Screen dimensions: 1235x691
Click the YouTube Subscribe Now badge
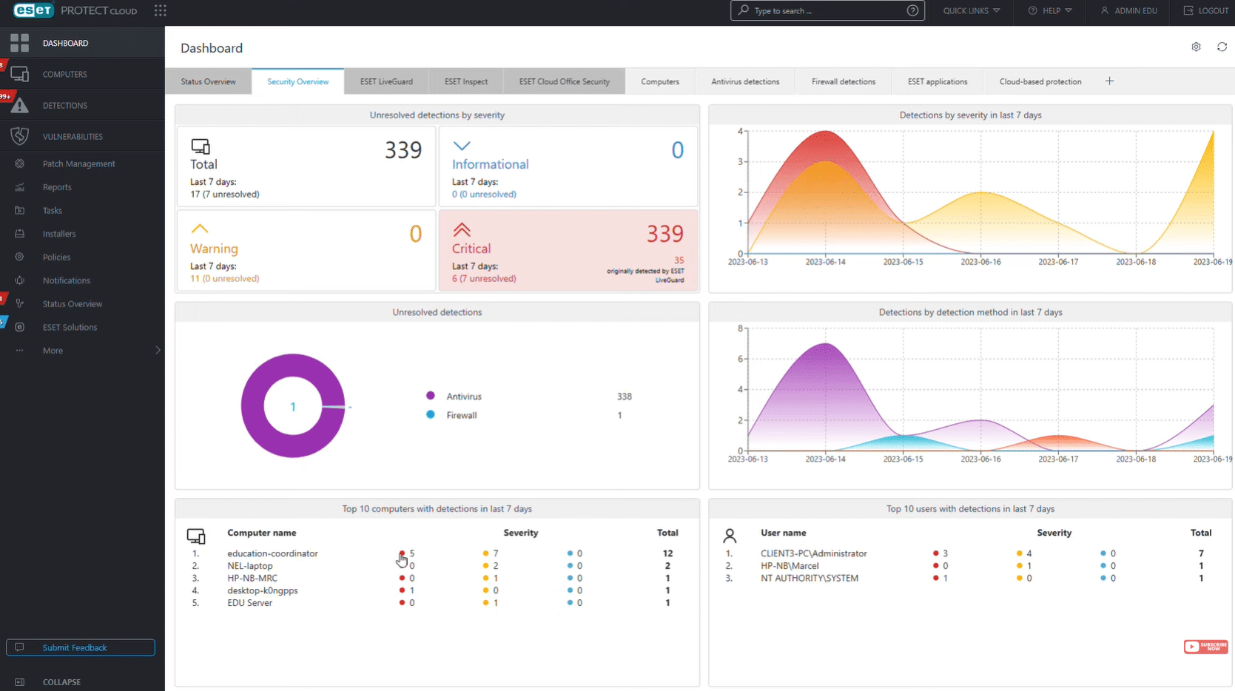coord(1205,647)
